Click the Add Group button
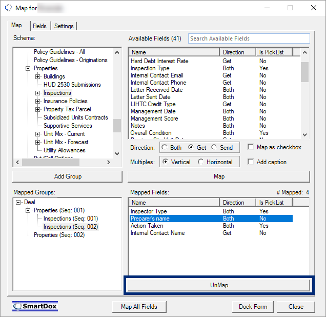This screenshot has width=326, height=317. 67,176
